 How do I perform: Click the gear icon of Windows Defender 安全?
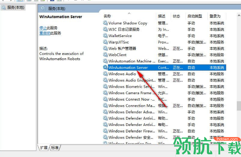pyautogui.click(x=105, y=137)
